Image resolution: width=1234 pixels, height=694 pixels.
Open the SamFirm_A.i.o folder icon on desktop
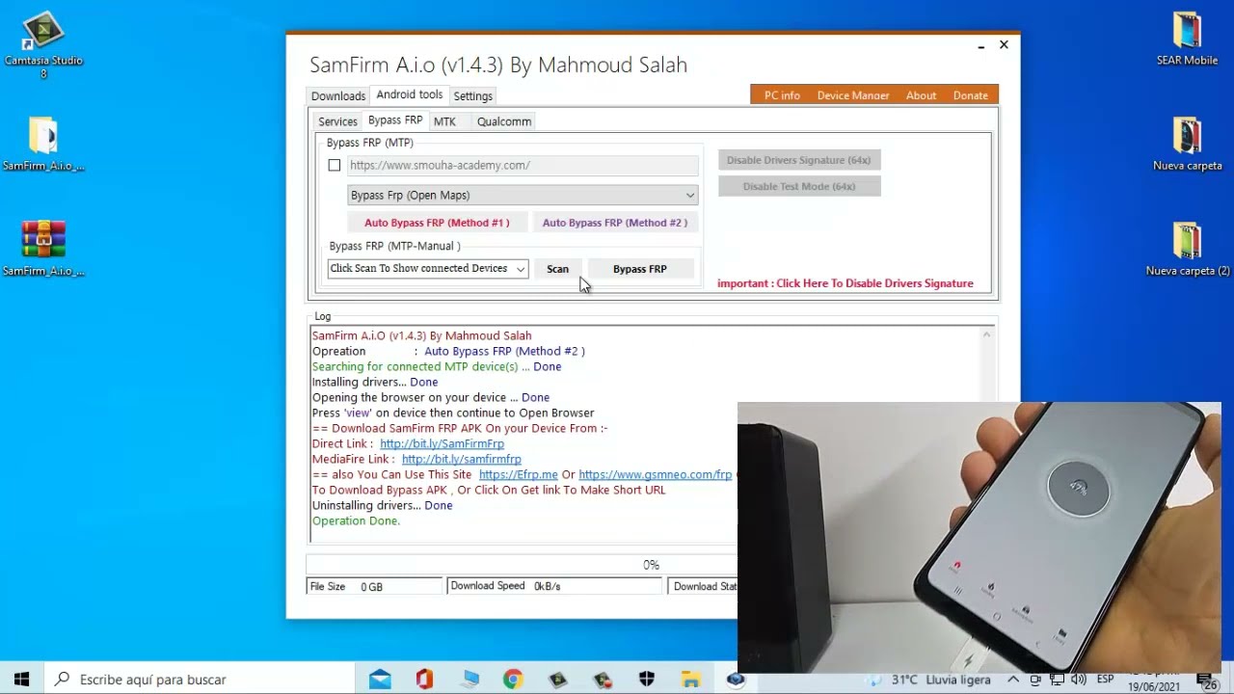click(x=43, y=145)
